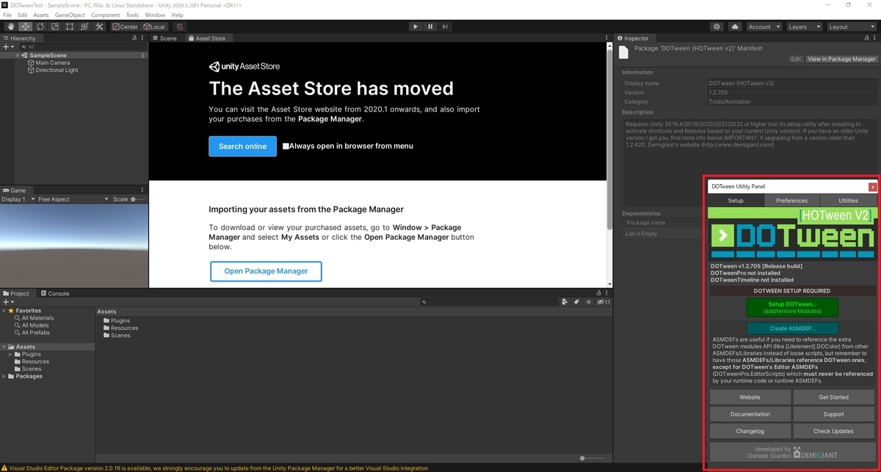The width and height of the screenshot is (881, 472).
Task: Open Game view options menu
Action: coord(142,190)
